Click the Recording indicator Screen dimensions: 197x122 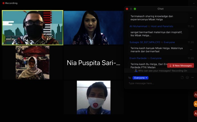pos(10,3)
